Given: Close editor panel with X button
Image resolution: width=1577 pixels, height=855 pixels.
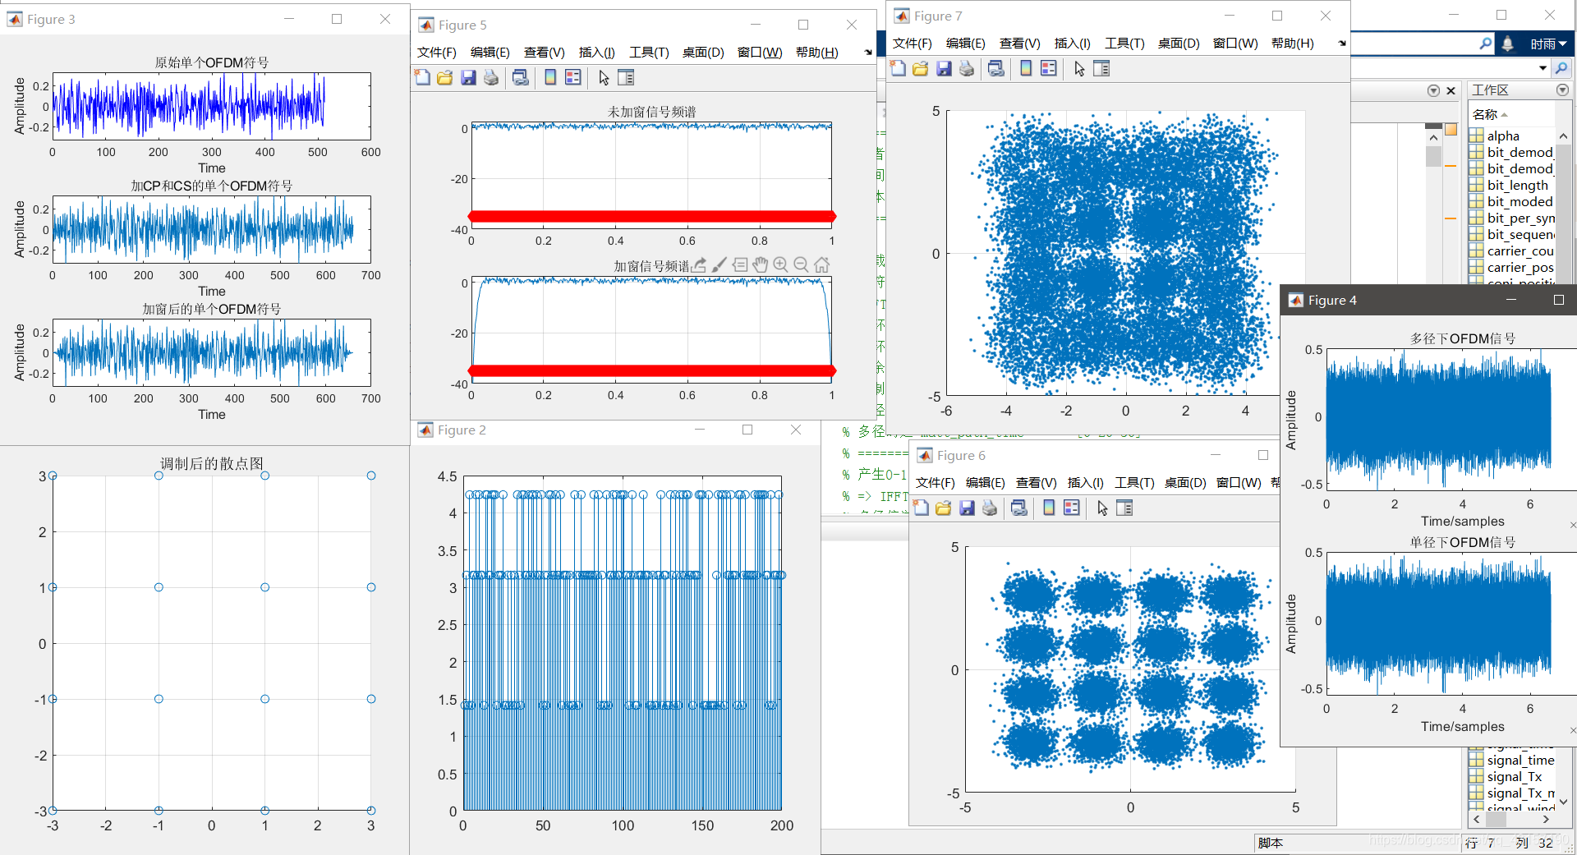Looking at the screenshot, I should [1451, 90].
